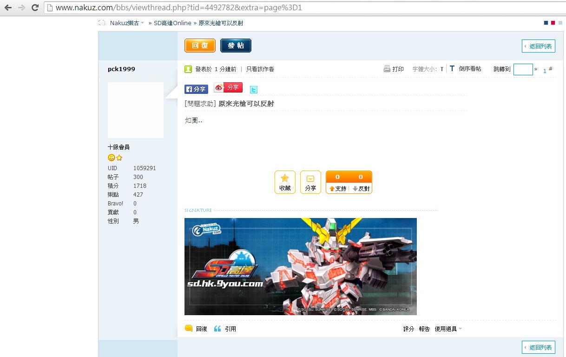The height and width of the screenshot is (357, 566).
Task: Click the star rank icon under 十級會員
Action: (119, 158)
